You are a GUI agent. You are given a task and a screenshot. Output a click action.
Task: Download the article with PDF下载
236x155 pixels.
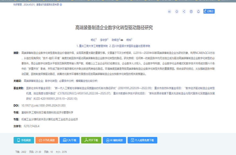pos(91,140)
